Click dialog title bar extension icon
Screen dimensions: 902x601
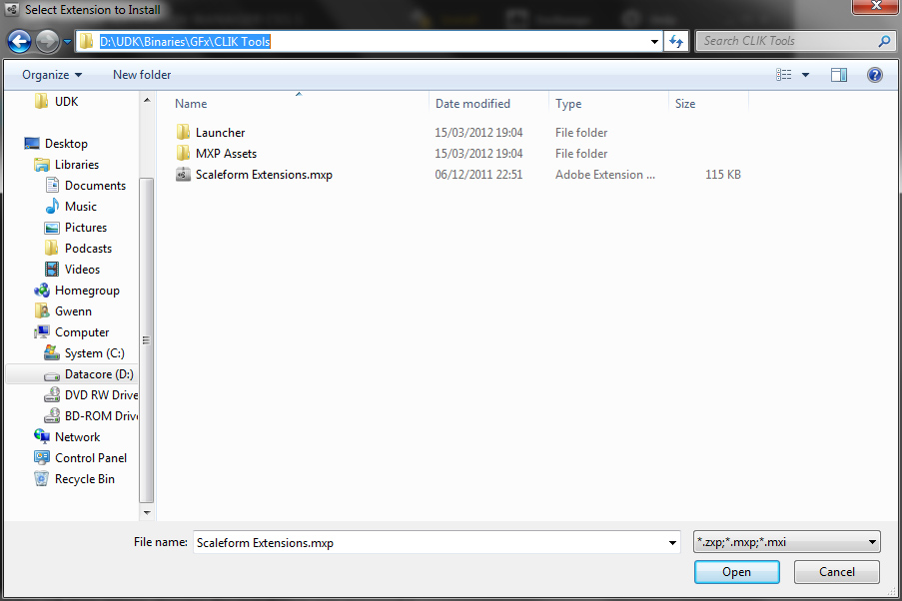[x=12, y=9]
